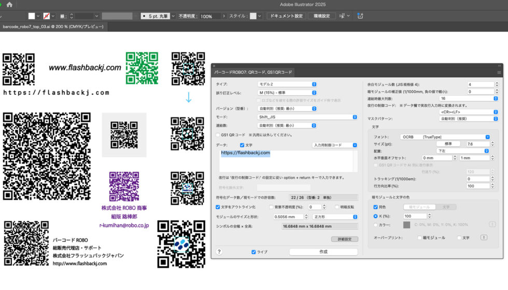Open the 5 pt. 丸筆 brush dropdown
This screenshot has height=290, width=508.
tap(173, 16)
